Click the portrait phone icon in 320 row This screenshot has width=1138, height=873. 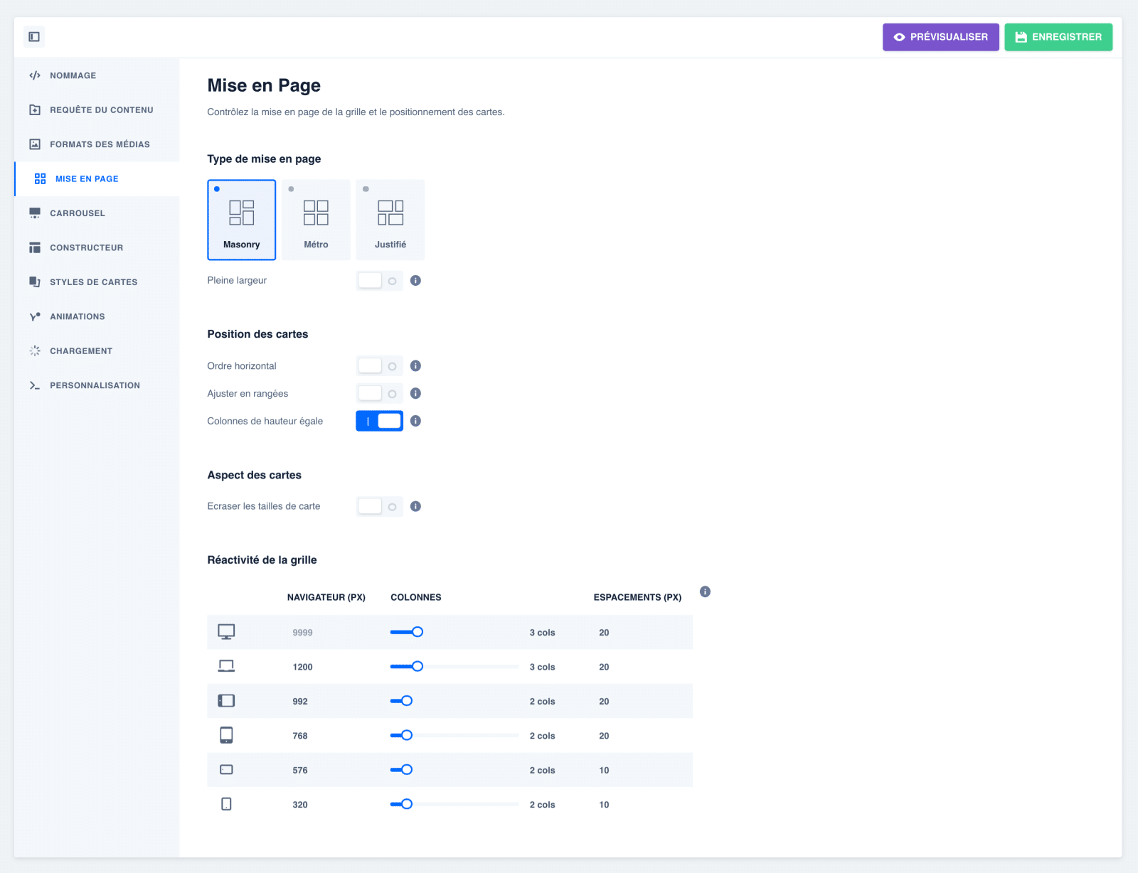click(226, 805)
